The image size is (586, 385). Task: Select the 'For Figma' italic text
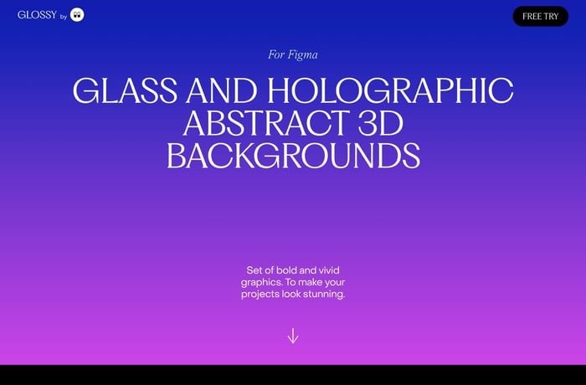pyautogui.click(x=293, y=54)
